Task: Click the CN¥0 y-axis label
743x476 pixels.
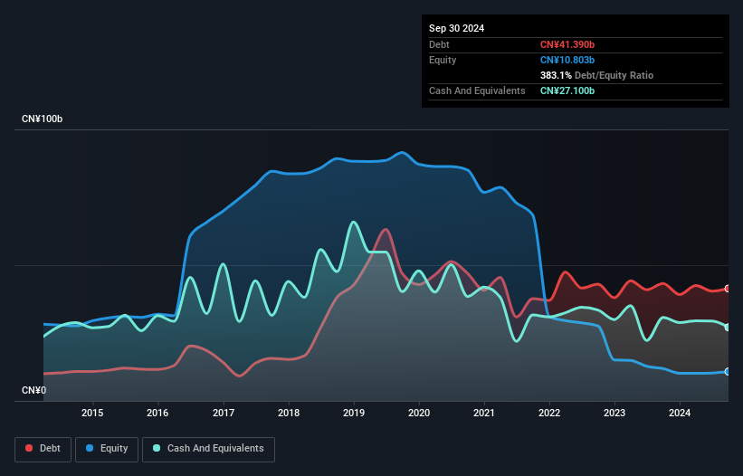Action: pyautogui.click(x=34, y=390)
